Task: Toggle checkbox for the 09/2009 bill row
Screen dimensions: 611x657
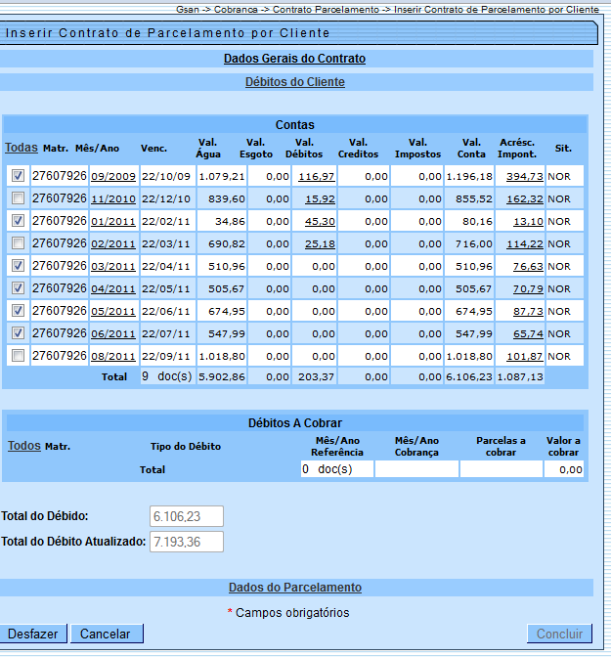Action: click(18, 176)
